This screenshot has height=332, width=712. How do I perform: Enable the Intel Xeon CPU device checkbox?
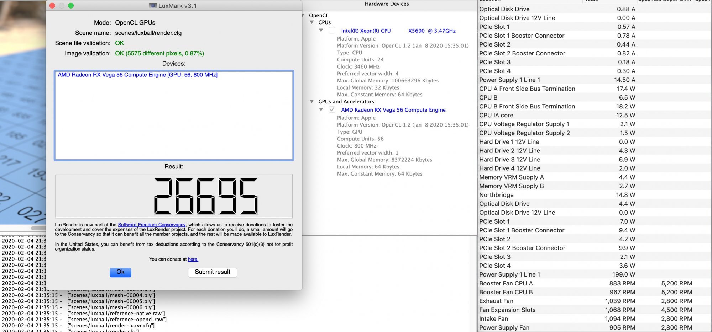[332, 31]
